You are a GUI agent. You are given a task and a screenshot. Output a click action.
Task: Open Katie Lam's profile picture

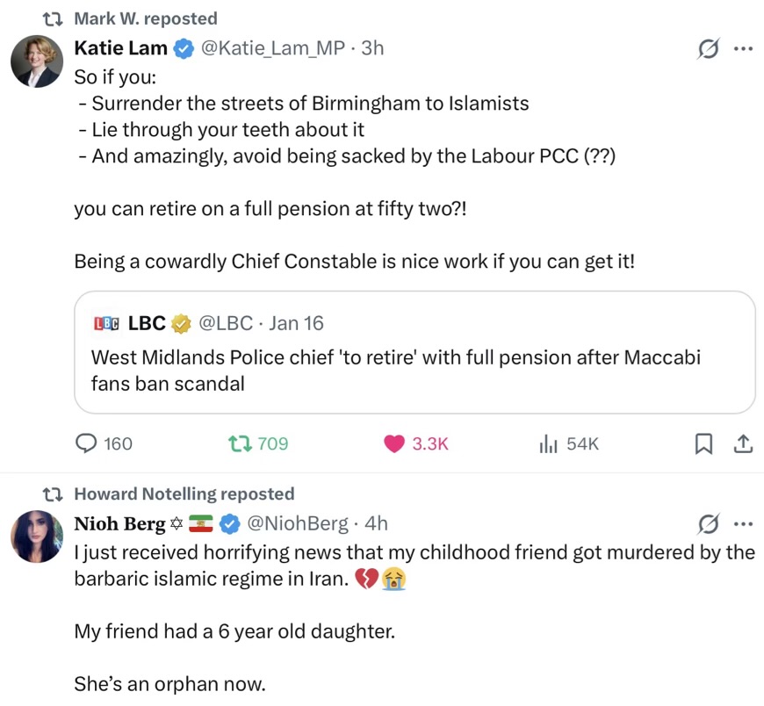pyautogui.click(x=36, y=62)
